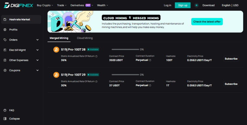The height and width of the screenshot is (125, 247).
Task: Click the Log in link
Action: click(167, 5)
